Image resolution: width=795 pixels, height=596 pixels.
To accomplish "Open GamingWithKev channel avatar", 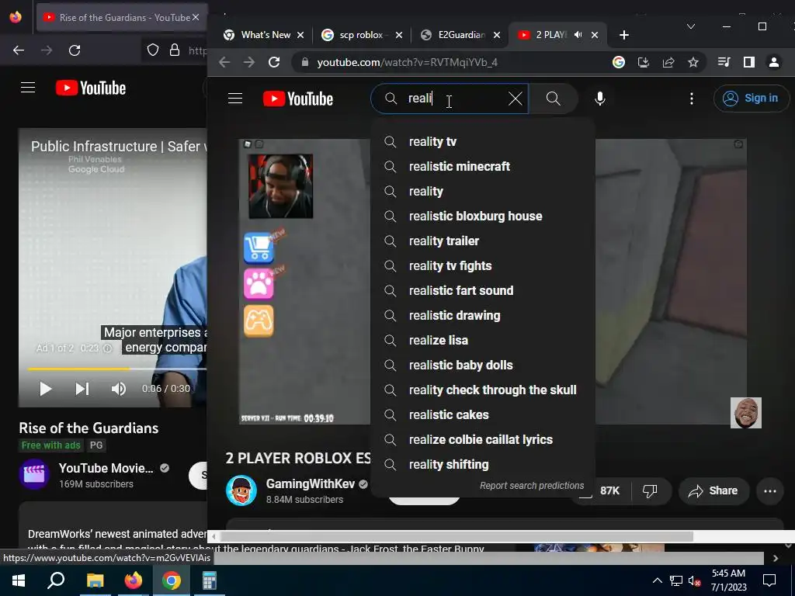I will point(241,490).
